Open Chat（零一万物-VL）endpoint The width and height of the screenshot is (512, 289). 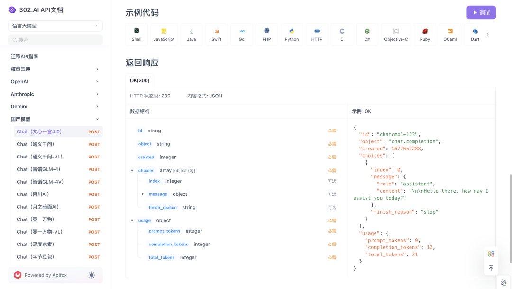58,232
